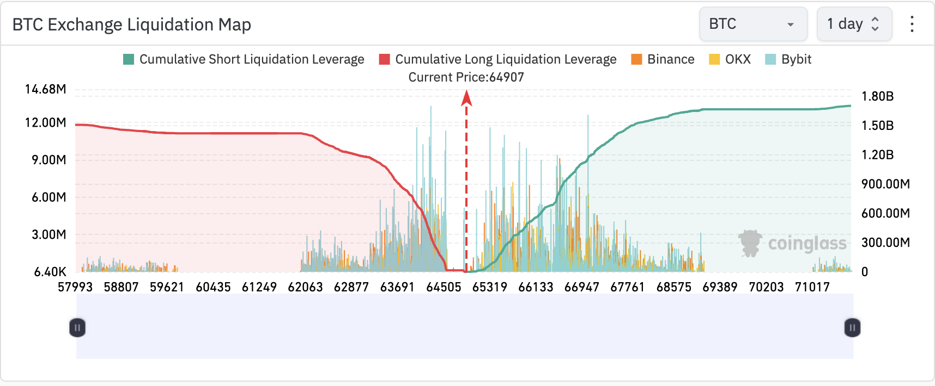
Task: Click the 66133 price axis label
Action: coord(536,287)
